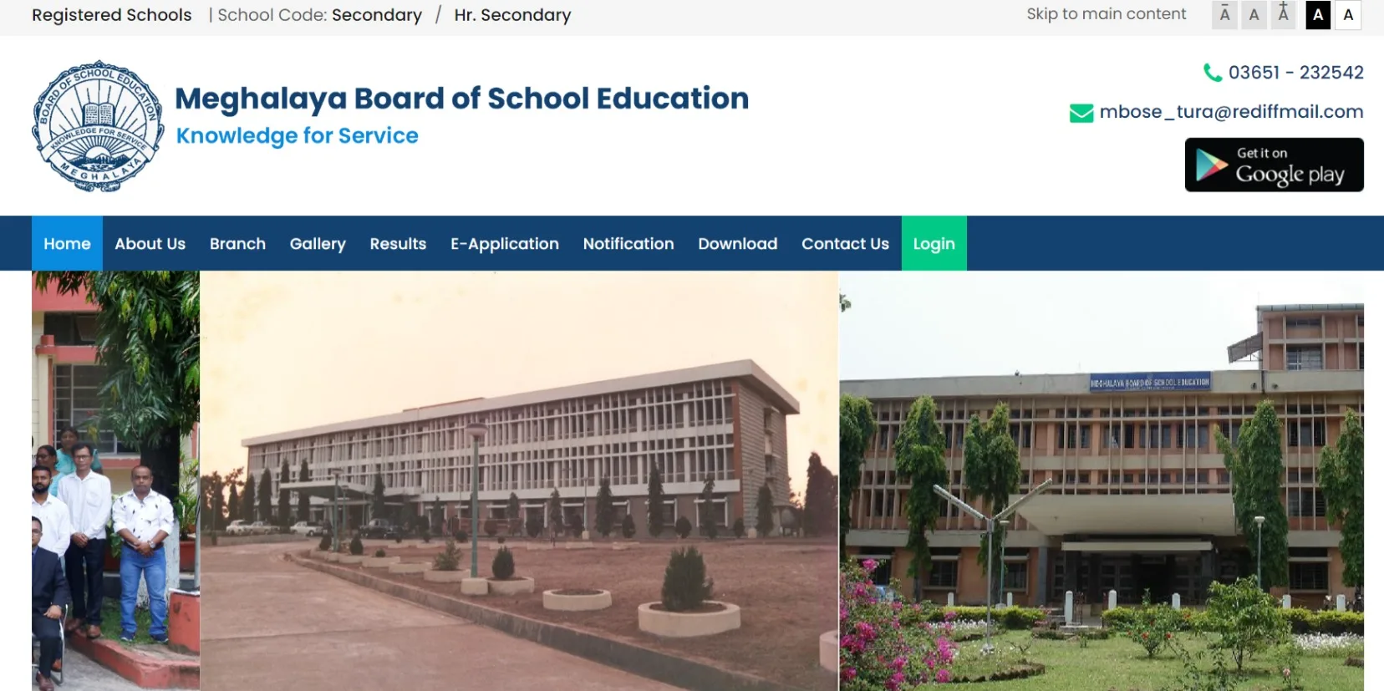
Task: Open the Home menu tab
Action: [x=67, y=243]
